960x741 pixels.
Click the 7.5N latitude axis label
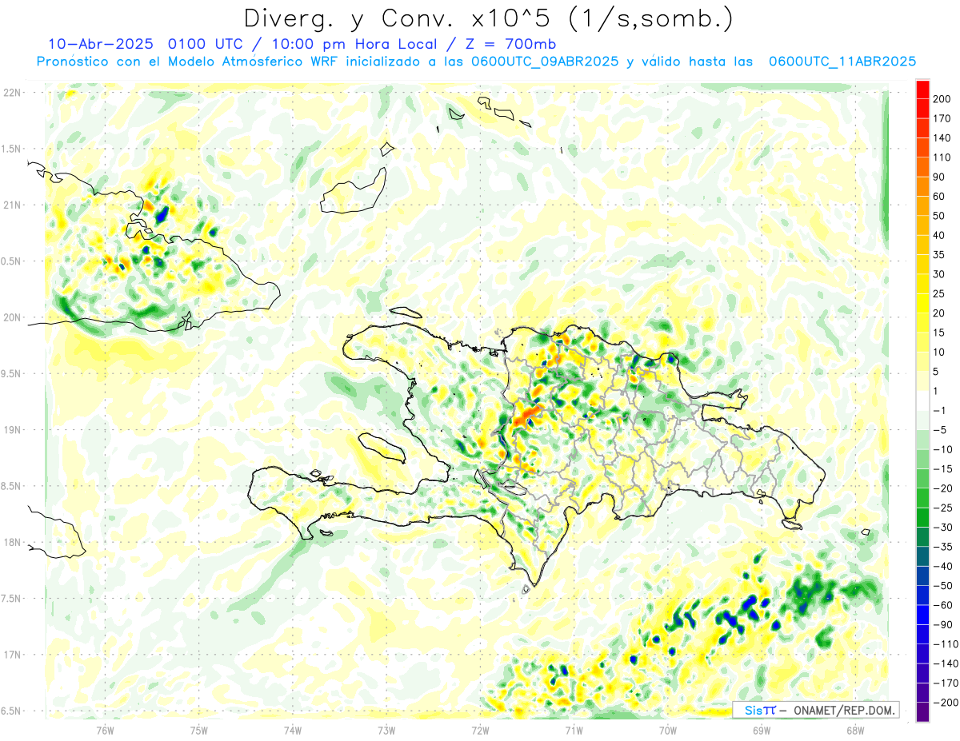point(11,599)
